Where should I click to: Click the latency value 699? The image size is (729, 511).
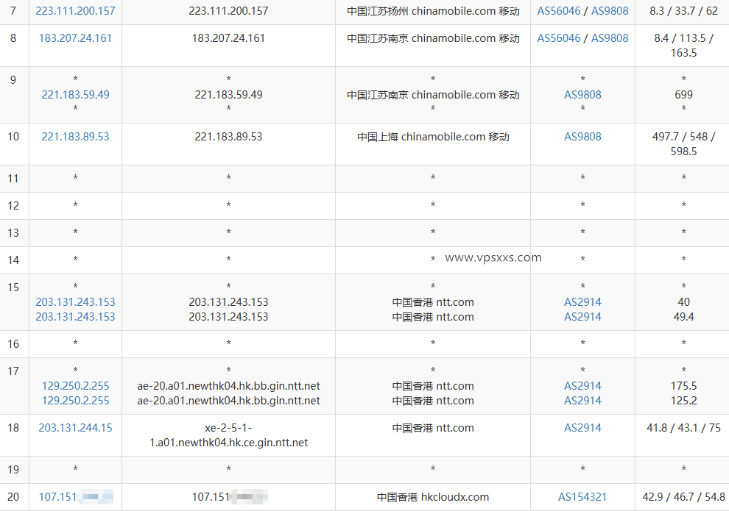[x=683, y=95]
